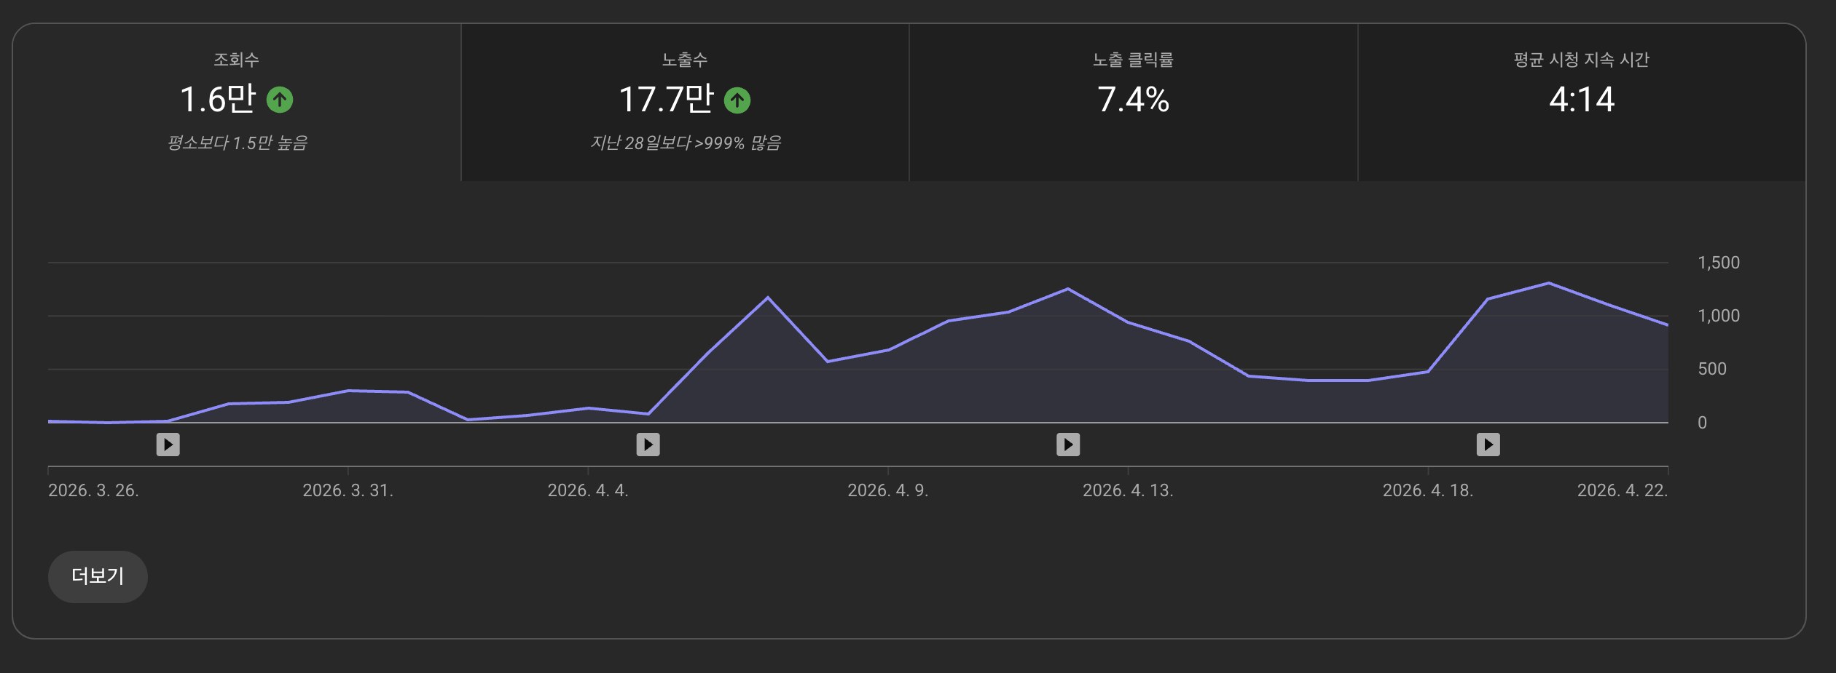Image resolution: width=1836 pixels, height=673 pixels.
Task: Open the video marker just after 2026. 4. 4.
Action: coord(648,444)
